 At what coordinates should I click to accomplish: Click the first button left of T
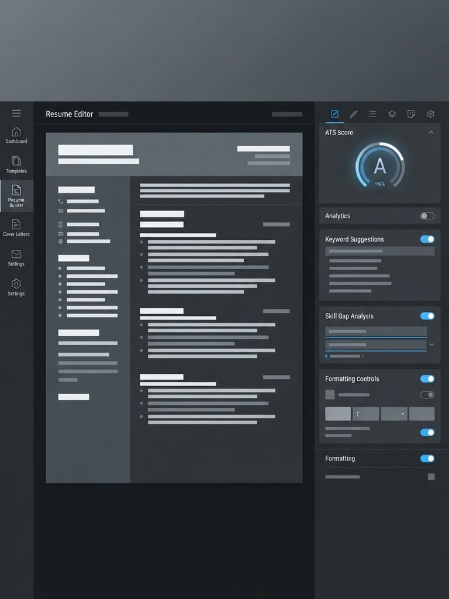tap(338, 414)
